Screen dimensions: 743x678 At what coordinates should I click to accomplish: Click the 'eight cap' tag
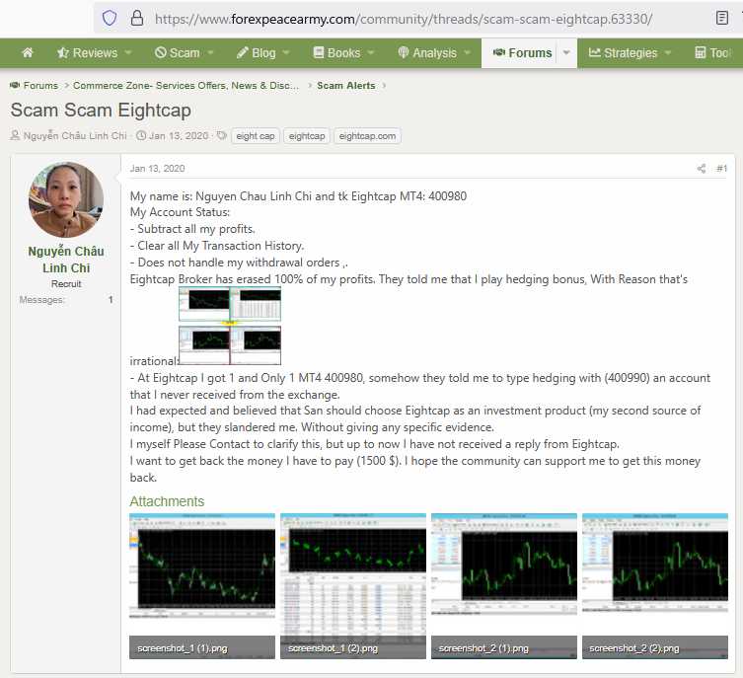(256, 136)
